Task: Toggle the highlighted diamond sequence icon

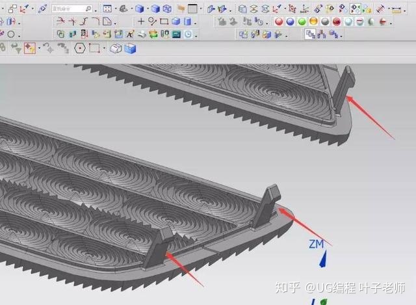Action: pyautogui.click(x=356, y=9)
